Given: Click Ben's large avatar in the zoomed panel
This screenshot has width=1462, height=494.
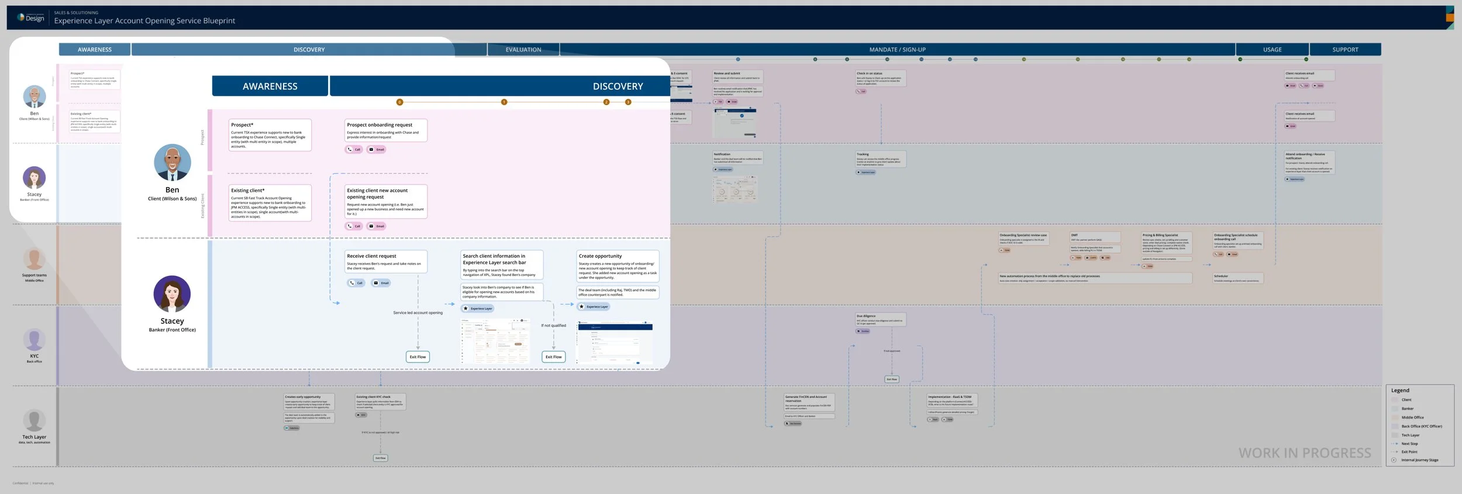Looking at the screenshot, I should (x=173, y=163).
